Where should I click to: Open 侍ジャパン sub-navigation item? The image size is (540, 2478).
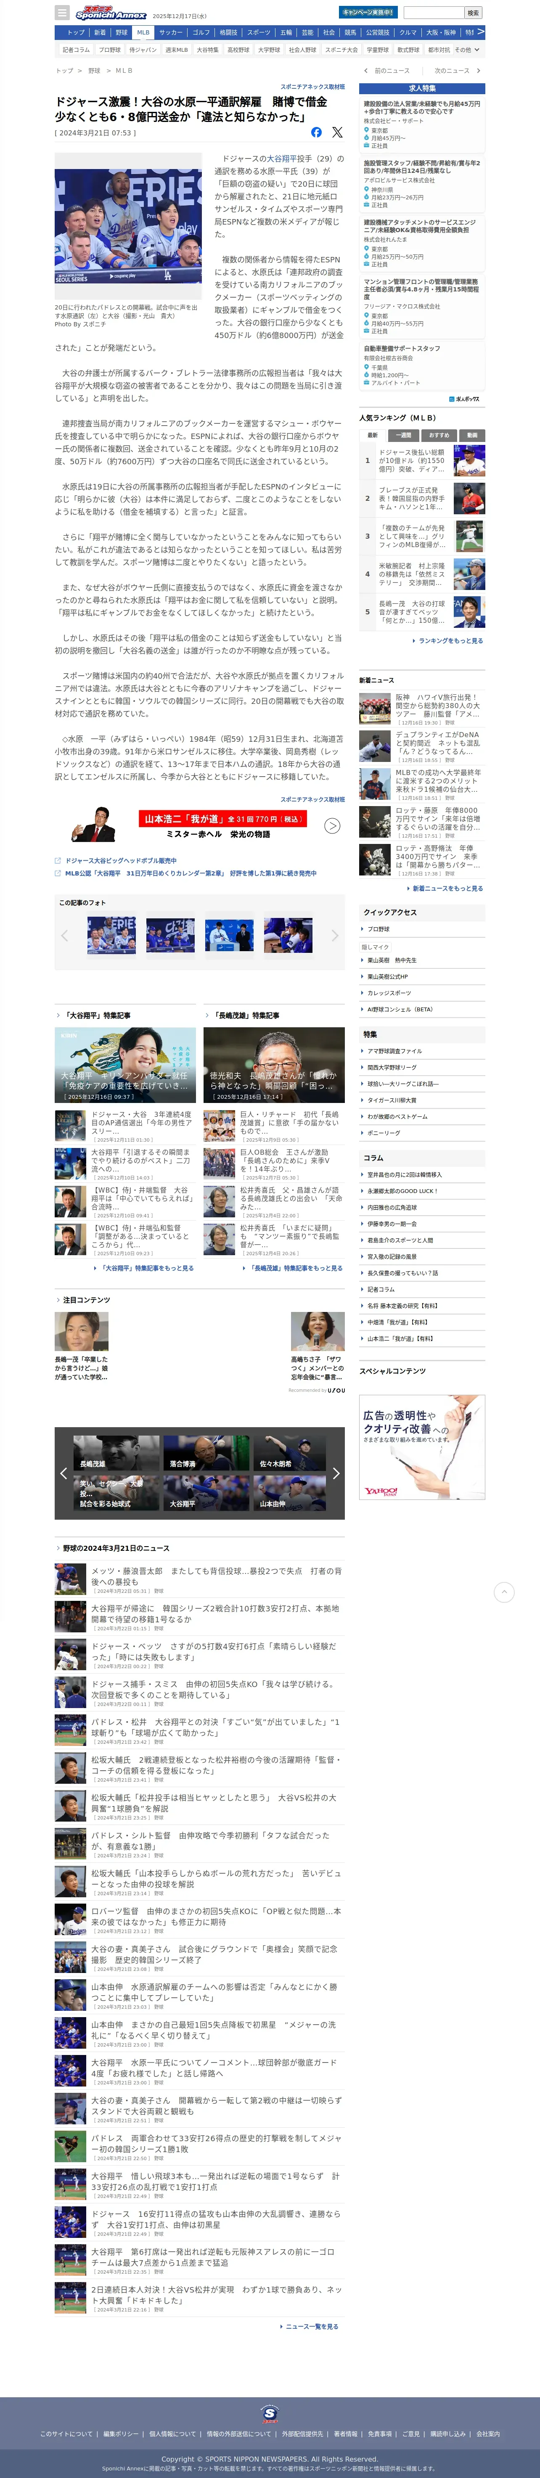pyautogui.click(x=143, y=50)
